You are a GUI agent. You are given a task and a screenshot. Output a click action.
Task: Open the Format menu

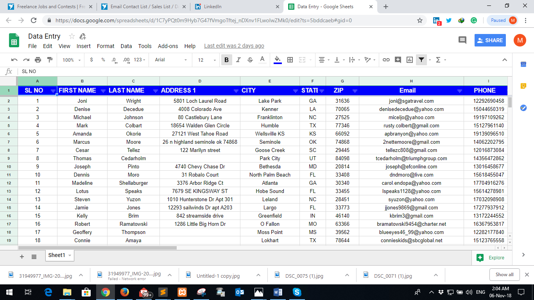105,46
